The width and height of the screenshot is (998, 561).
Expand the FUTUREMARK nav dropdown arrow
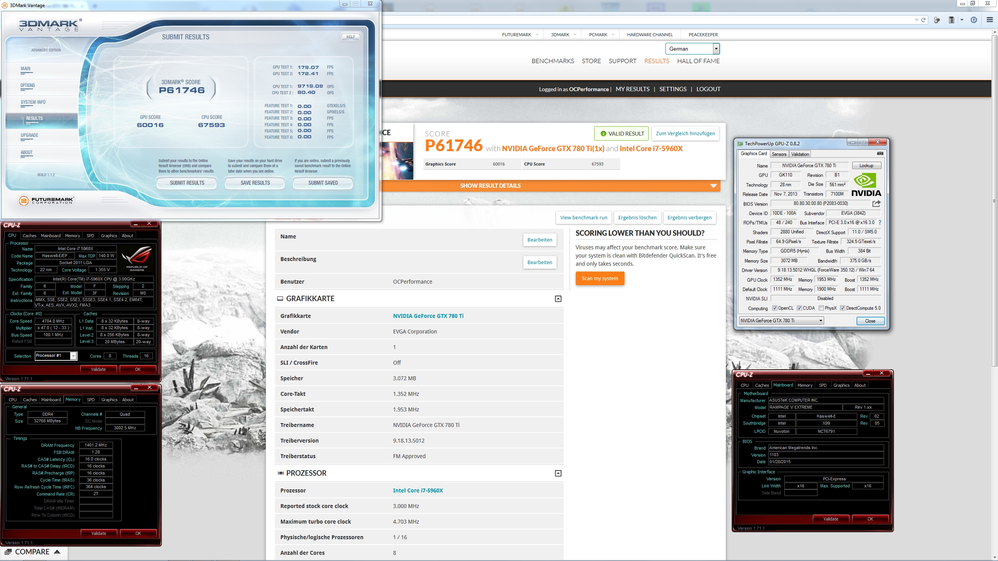click(x=537, y=35)
